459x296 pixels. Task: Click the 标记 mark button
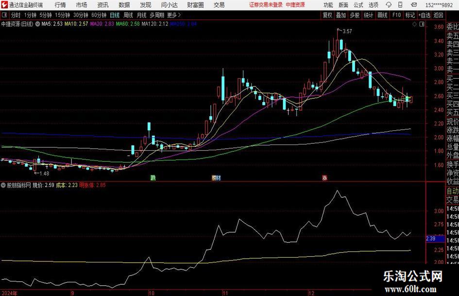[x=410, y=15]
